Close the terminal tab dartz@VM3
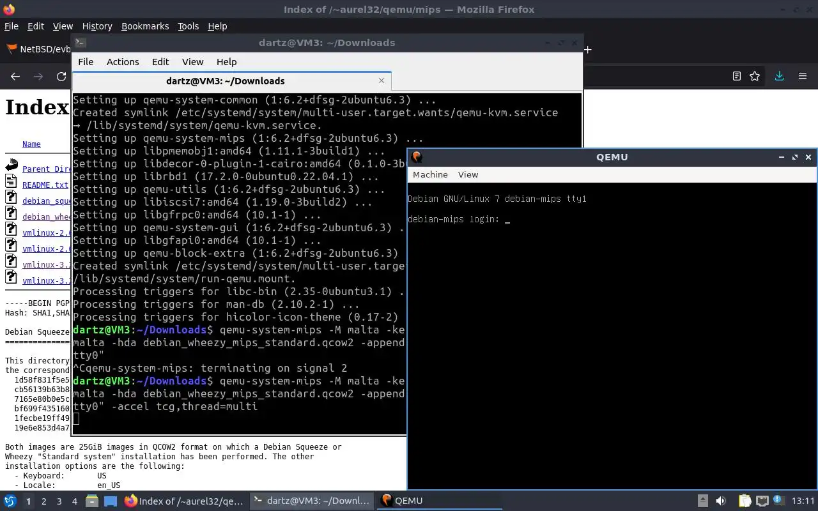Screen dimensions: 818x511 coord(382,80)
